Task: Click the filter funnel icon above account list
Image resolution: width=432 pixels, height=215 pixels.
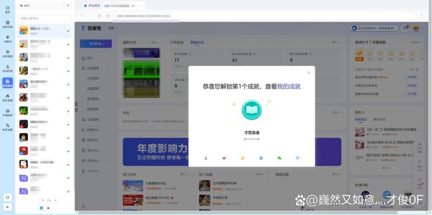Action: pos(68,5)
